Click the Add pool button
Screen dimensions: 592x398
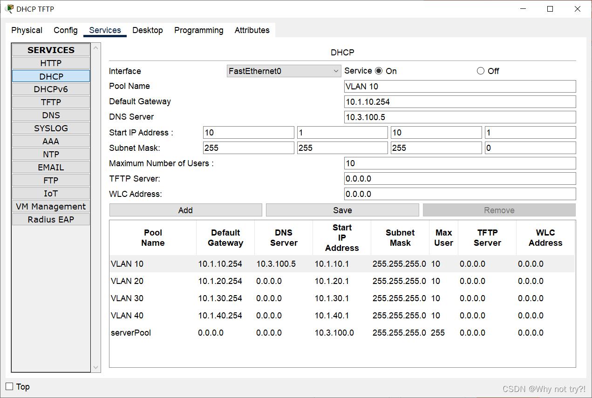tap(185, 210)
